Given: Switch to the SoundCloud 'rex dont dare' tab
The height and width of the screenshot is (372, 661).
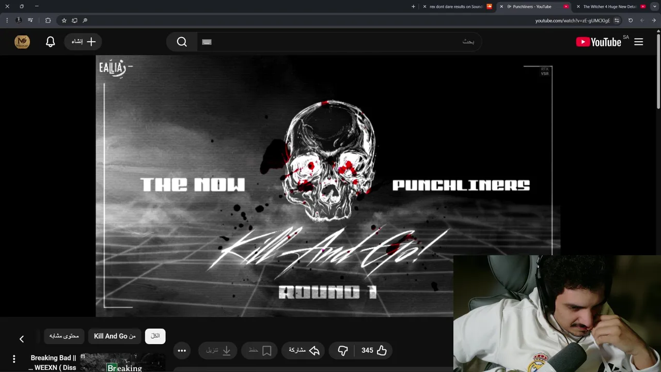Looking at the screenshot, I should coord(456,7).
